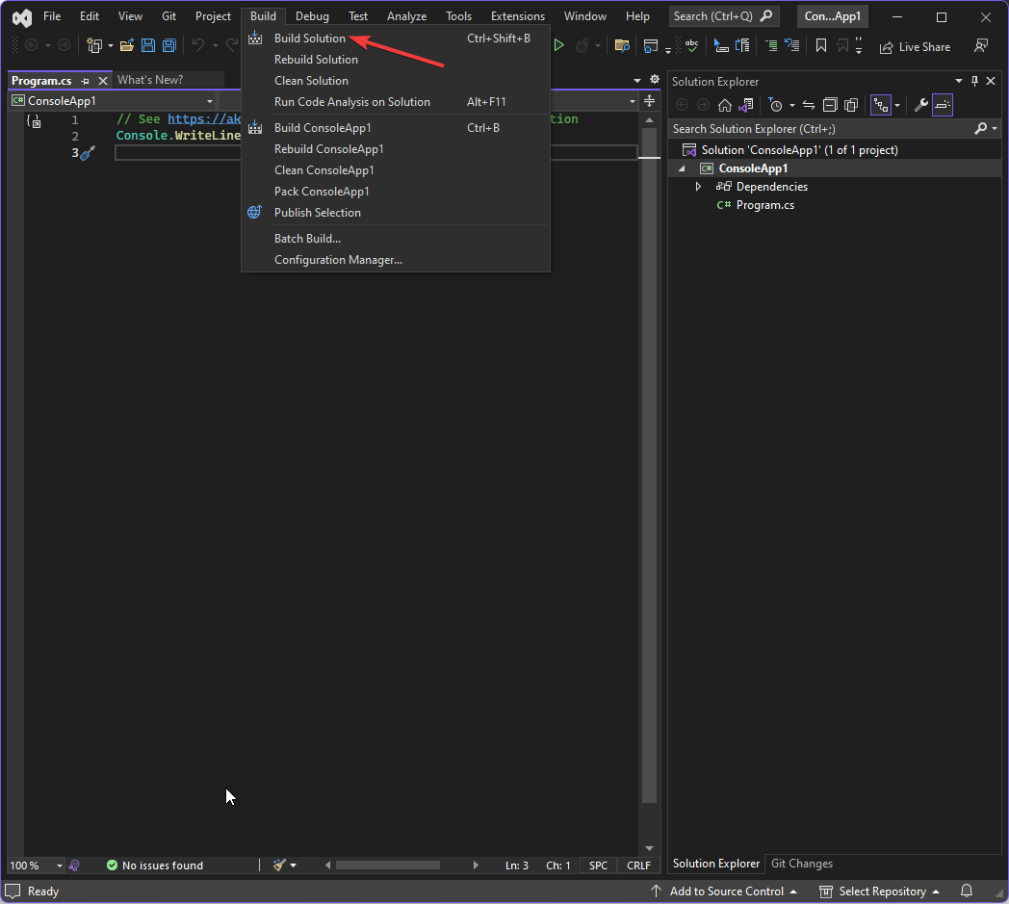This screenshot has height=904, width=1009.
Task: Toggle Preview Selected Items in Solution Explorer
Action: point(942,105)
